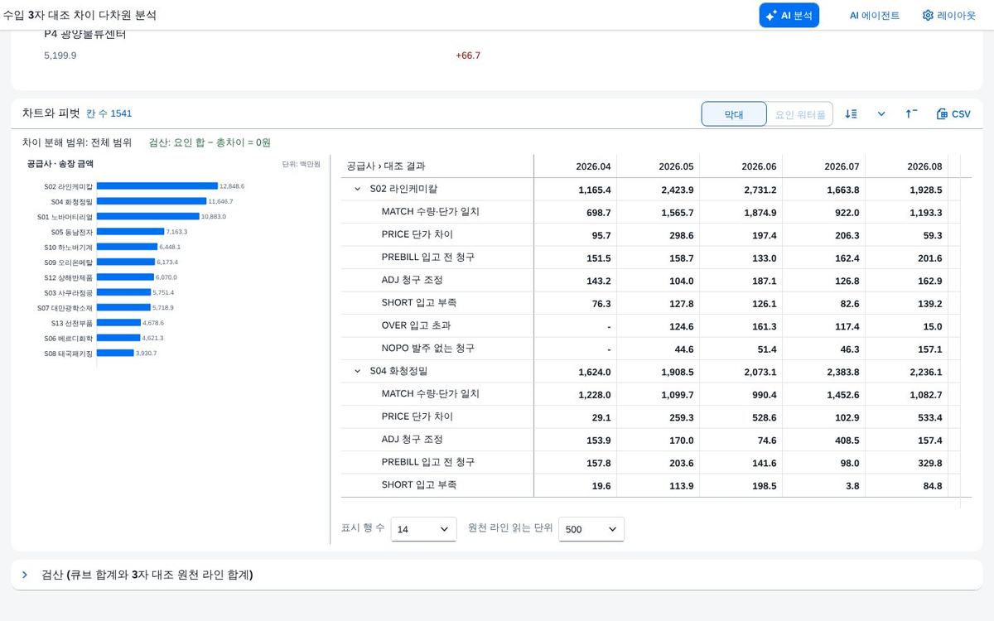Click the up-arrow collapse icon in the toolbar

coord(911,114)
